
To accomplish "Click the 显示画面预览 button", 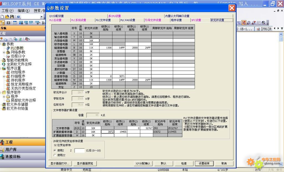I will [85, 163].
